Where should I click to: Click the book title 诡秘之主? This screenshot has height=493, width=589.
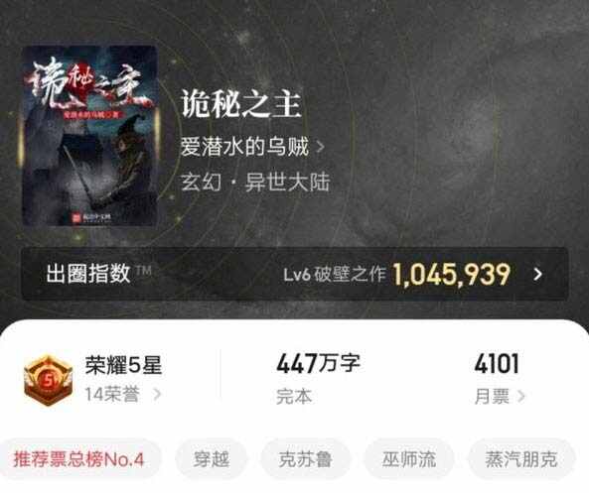pos(241,104)
